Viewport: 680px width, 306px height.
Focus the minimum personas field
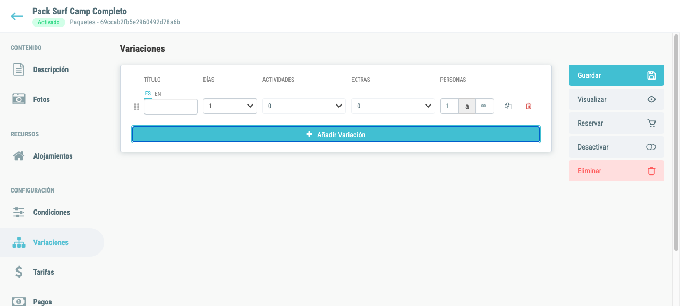coord(449,106)
